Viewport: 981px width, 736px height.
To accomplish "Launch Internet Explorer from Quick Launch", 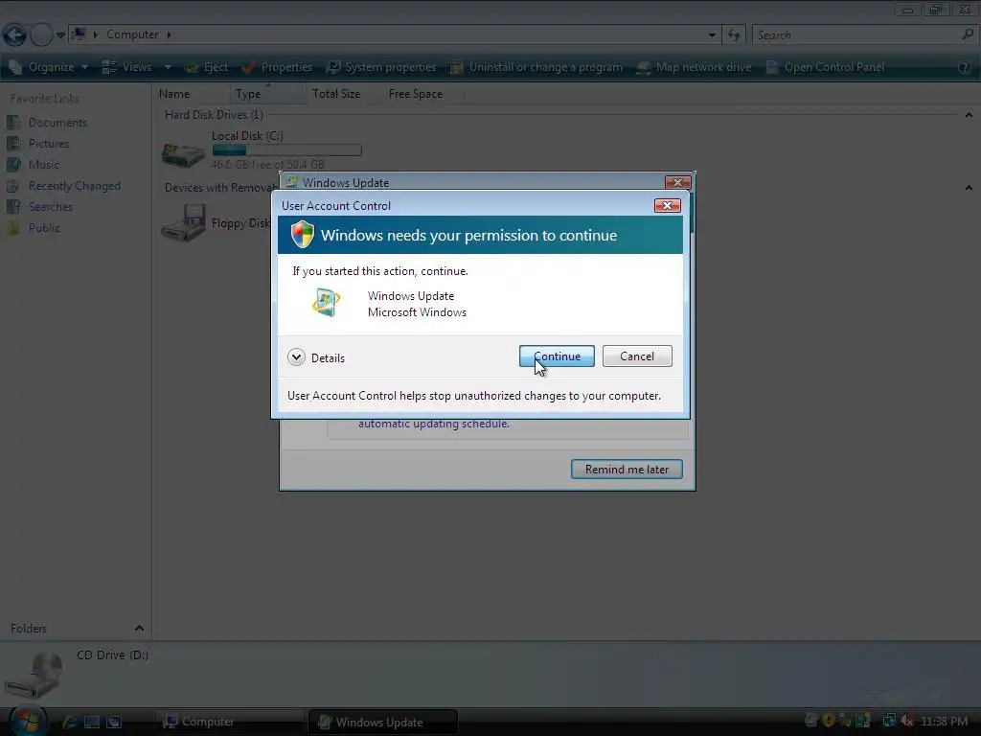I will tap(70, 722).
